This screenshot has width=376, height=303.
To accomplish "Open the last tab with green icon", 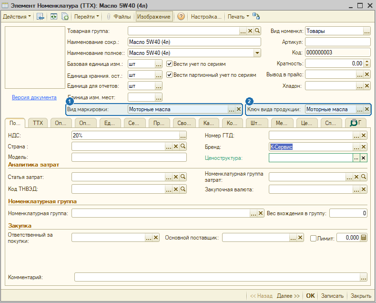I will (x=356, y=123).
